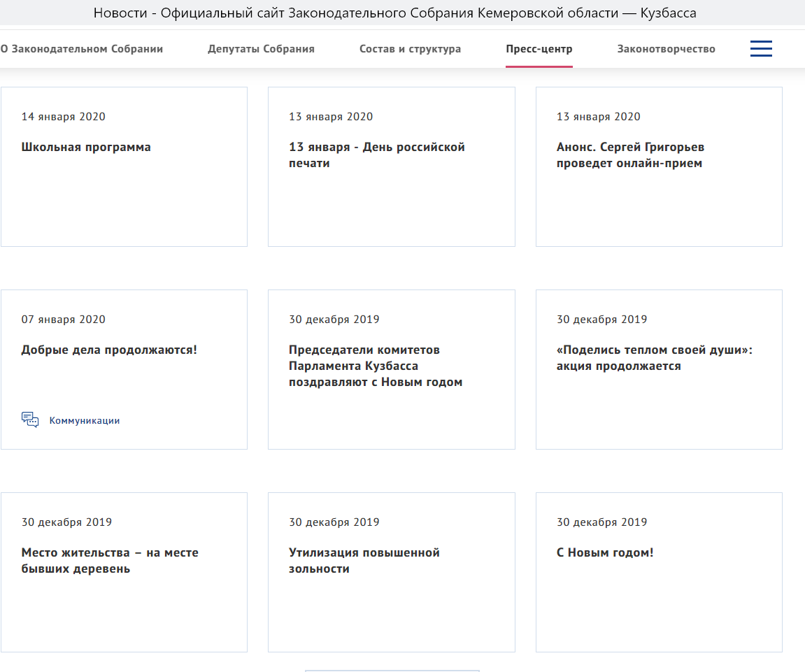Click the date 14 января 2020
This screenshot has height=672, width=805.
tap(63, 117)
